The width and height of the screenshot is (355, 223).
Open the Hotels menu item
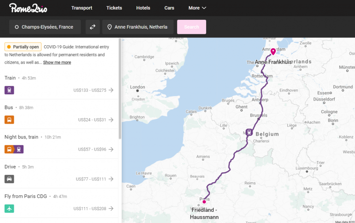pyautogui.click(x=143, y=8)
